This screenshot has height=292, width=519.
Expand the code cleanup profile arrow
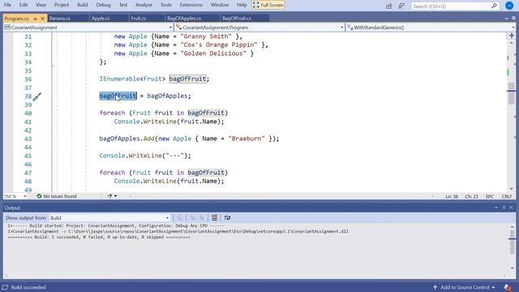tap(115, 196)
